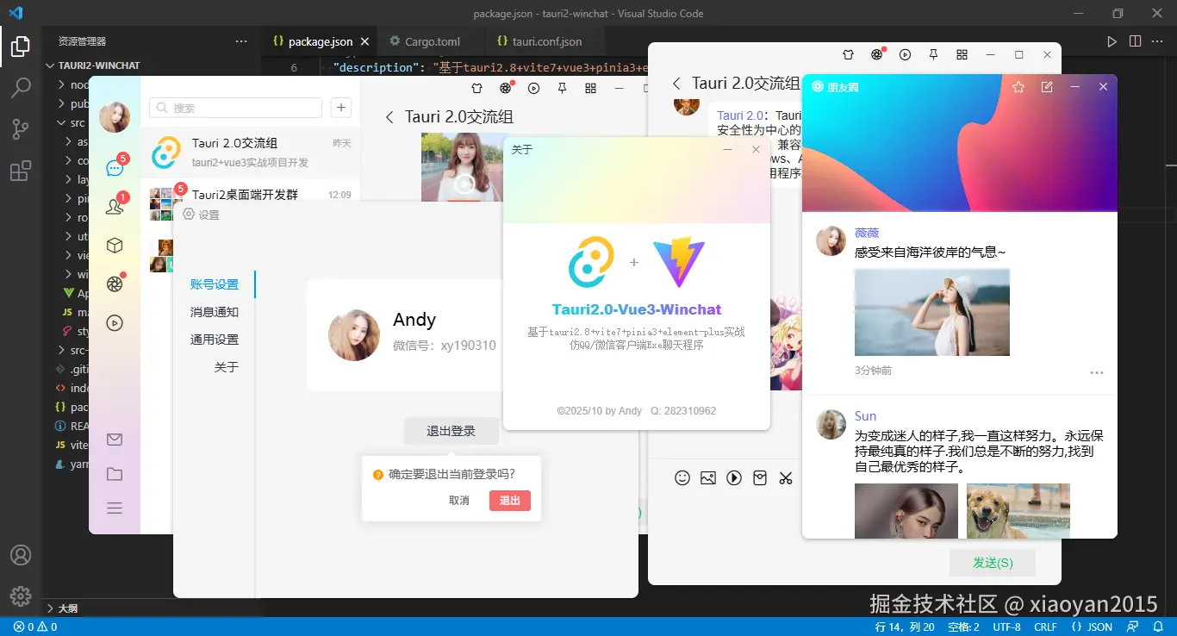Open the emoji picker in chat toolbar
This screenshot has width=1177, height=636.
683,477
